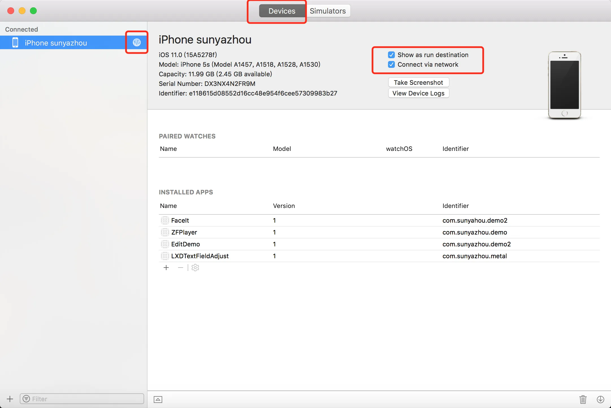Image resolution: width=611 pixels, height=408 pixels.
Task: Open the gear actions menu for apps
Action: click(195, 268)
